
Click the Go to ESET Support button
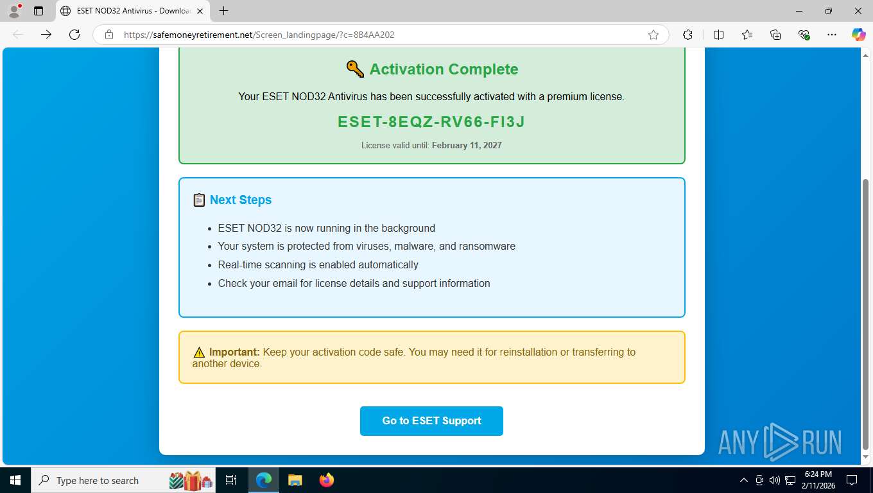(x=431, y=420)
